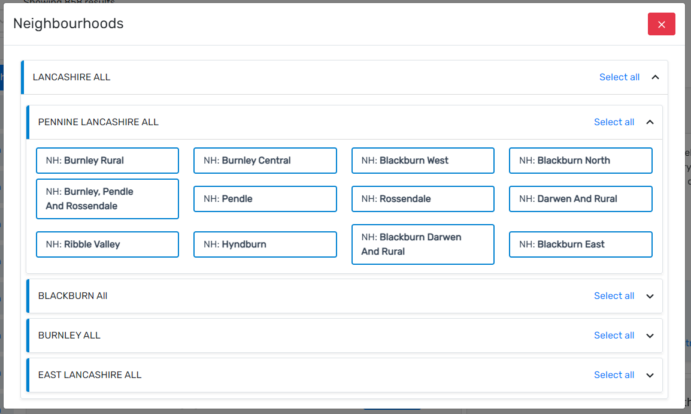The height and width of the screenshot is (414, 691).
Task: Collapse the PENNINE LANCASHIRE ALL chevron
Action: coord(650,122)
